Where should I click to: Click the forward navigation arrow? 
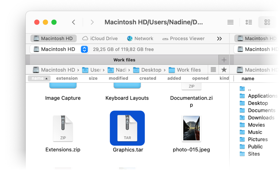tap(92, 22)
